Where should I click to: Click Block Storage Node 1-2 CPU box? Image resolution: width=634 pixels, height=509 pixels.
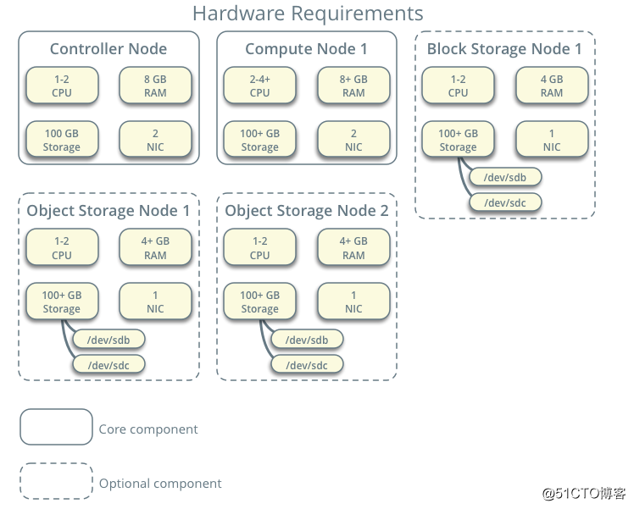pyautogui.click(x=458, y=86)
